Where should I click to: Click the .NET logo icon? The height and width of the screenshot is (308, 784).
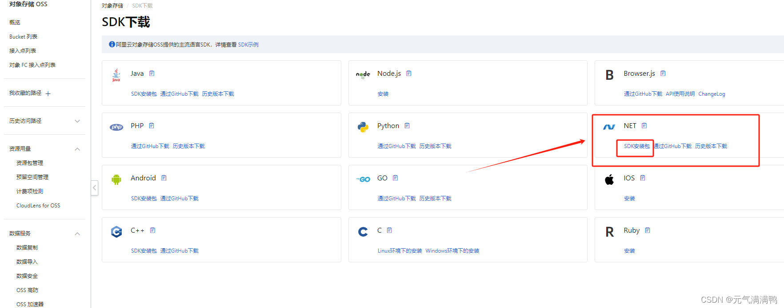click(609, 127)
